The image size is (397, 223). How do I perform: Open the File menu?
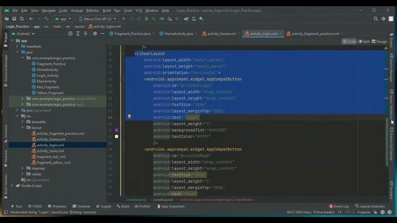15,11
